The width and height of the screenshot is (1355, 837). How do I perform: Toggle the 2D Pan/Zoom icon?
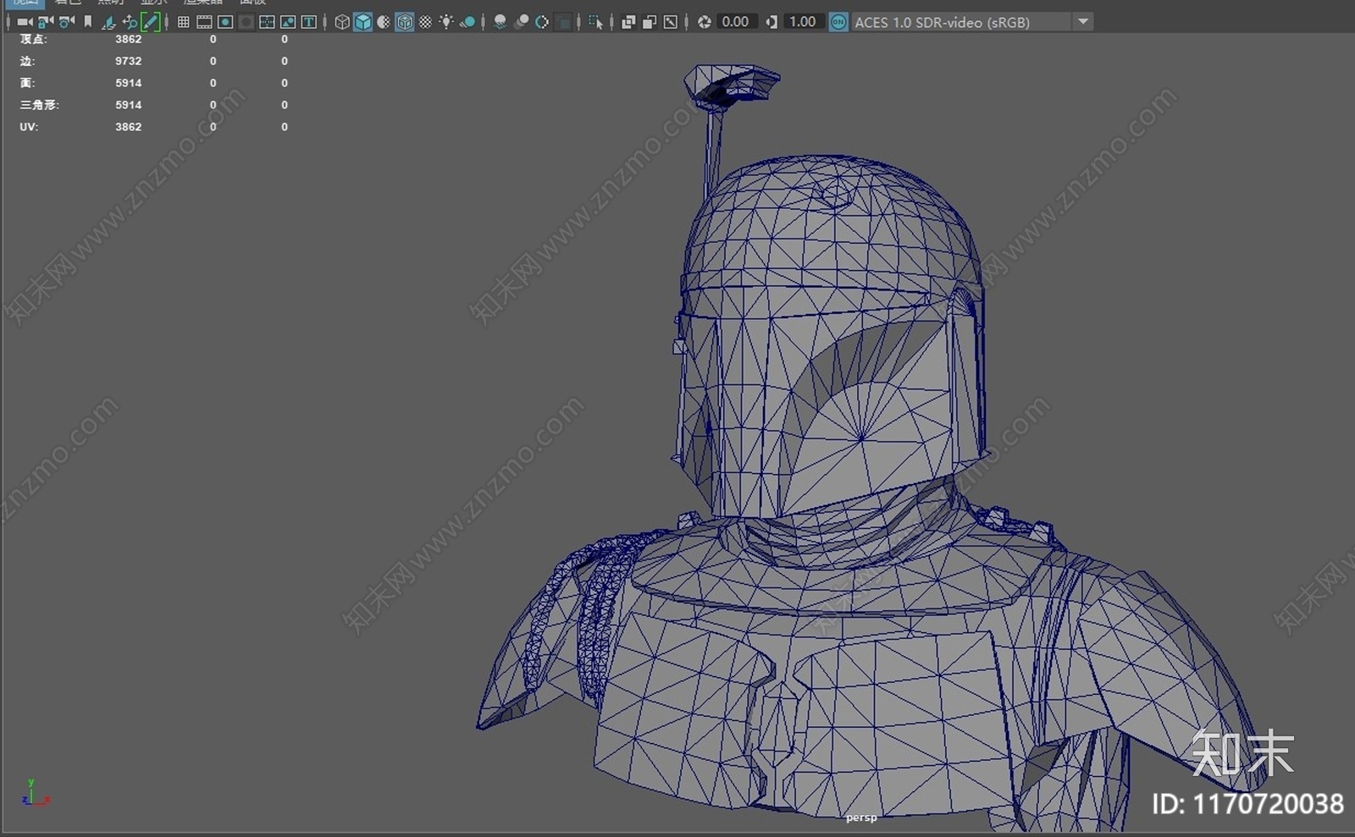(130, 22)
